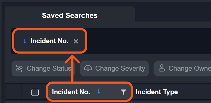Screen dimensions: 211x103
Task: Click the Change Status button
Action: coord(43,69)
